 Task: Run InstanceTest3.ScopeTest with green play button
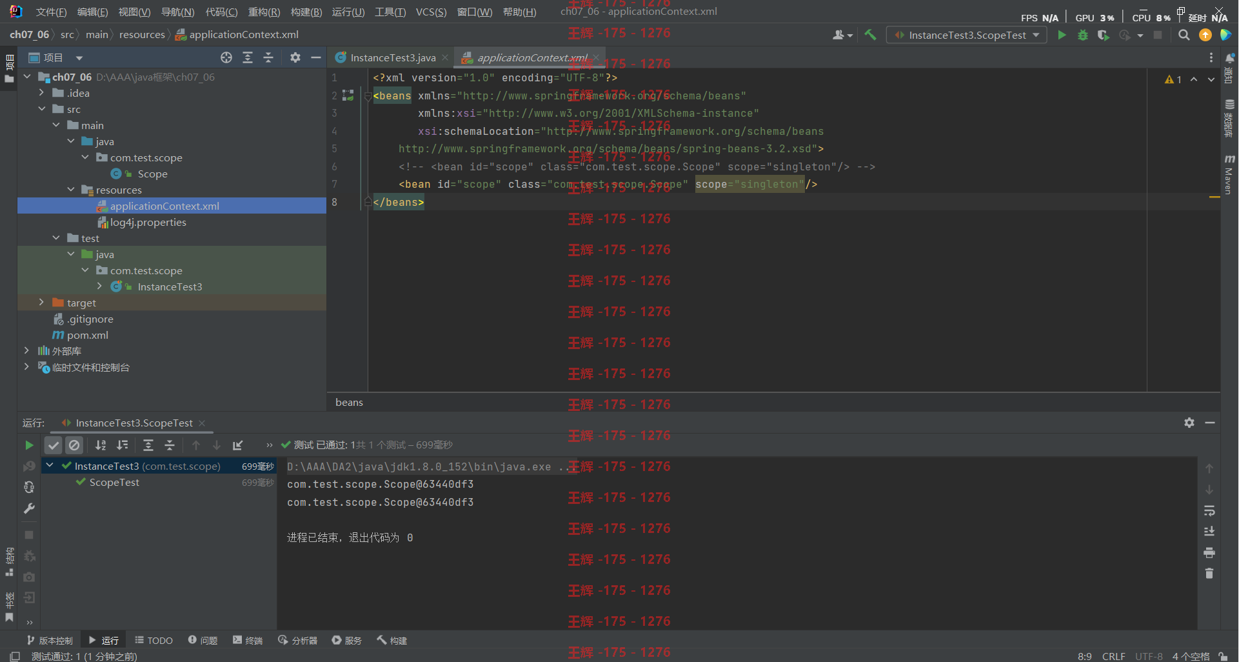1062,35
